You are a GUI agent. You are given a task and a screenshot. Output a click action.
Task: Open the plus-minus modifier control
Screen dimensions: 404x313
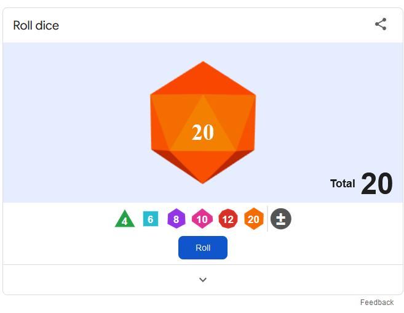281,219
